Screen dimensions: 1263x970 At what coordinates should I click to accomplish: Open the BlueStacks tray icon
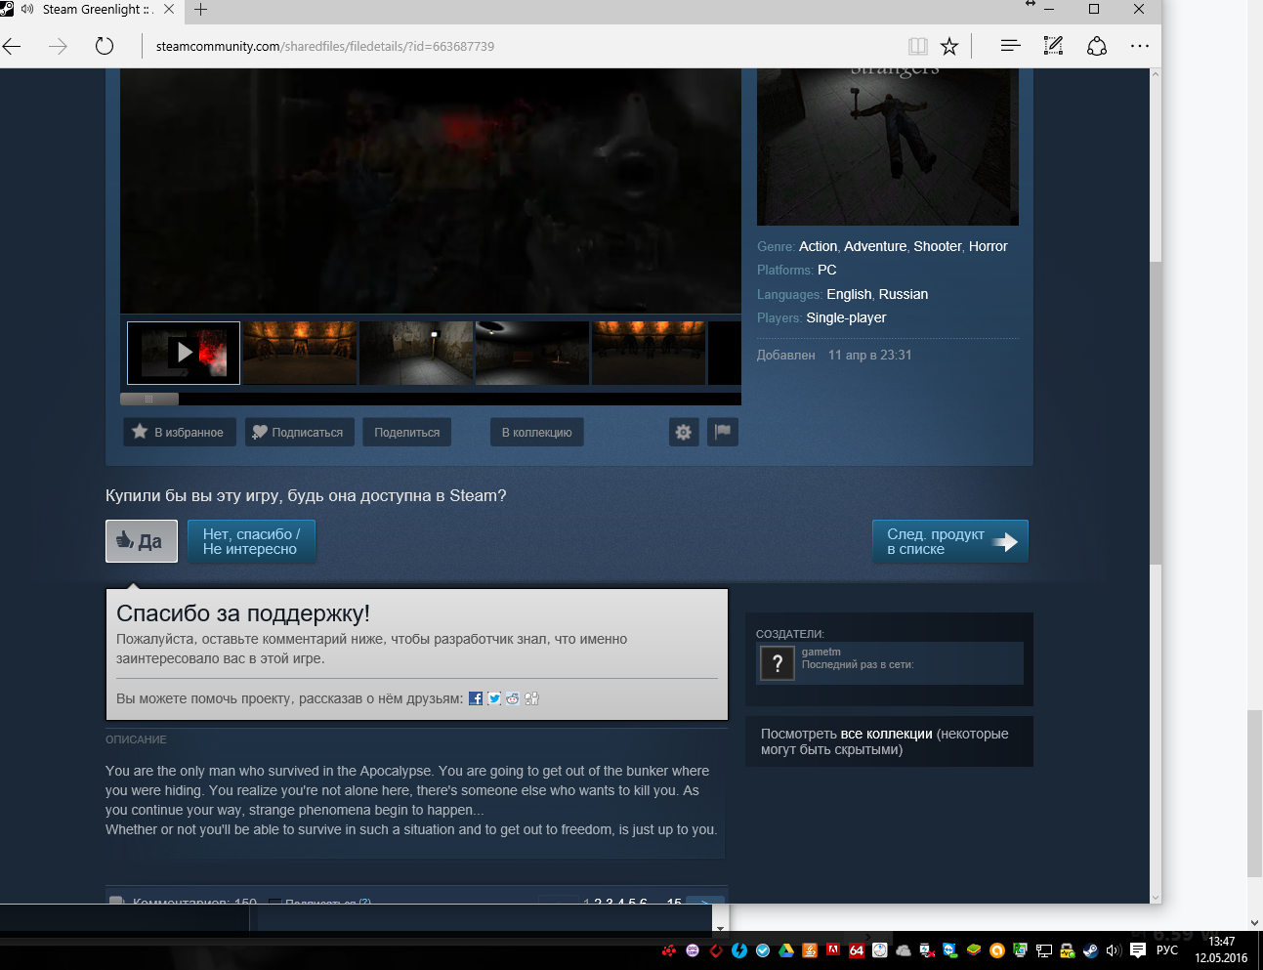click(x=974, y=950)
